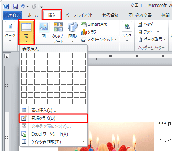Image resolution: width=172 pixels, height=151 pixels.
Task: Select 罫線を引く(D) draw table option
Action: tap(53, 118)
